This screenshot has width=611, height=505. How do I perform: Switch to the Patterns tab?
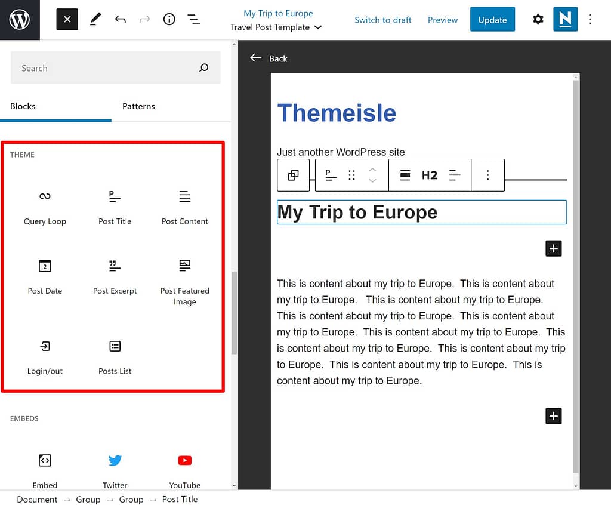[138, 106]
